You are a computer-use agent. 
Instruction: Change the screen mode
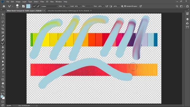click(3, 105)
